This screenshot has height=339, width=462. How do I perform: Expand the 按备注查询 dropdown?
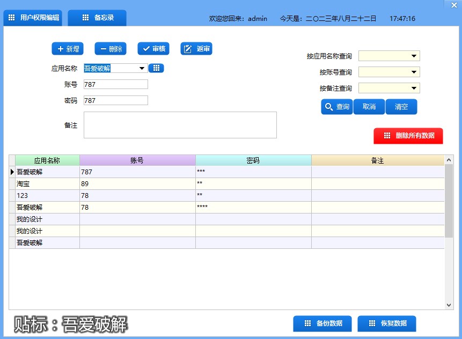click(414, 87)
